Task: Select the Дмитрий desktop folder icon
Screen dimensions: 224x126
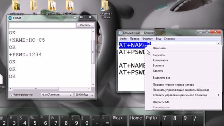Action: tap(52, 7)
